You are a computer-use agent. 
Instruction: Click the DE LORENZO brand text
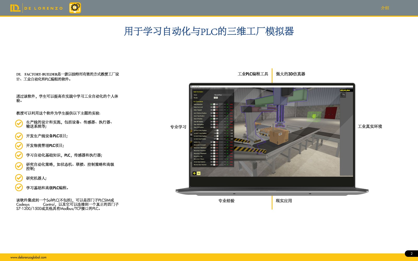click(x=44, y=8)
